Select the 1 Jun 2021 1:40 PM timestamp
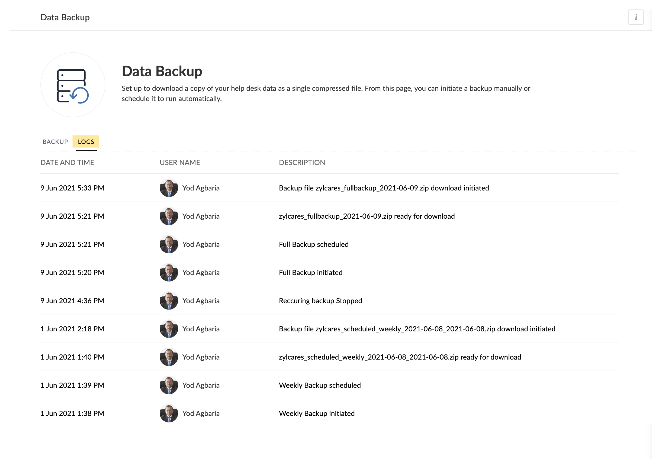Screen dimensions: 652x459 coord(72,357)
